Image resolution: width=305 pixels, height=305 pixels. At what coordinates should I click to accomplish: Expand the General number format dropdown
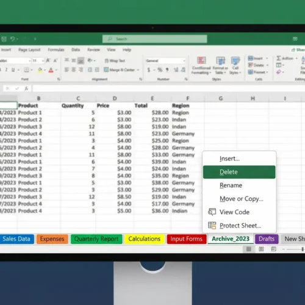tap(184, 60)
